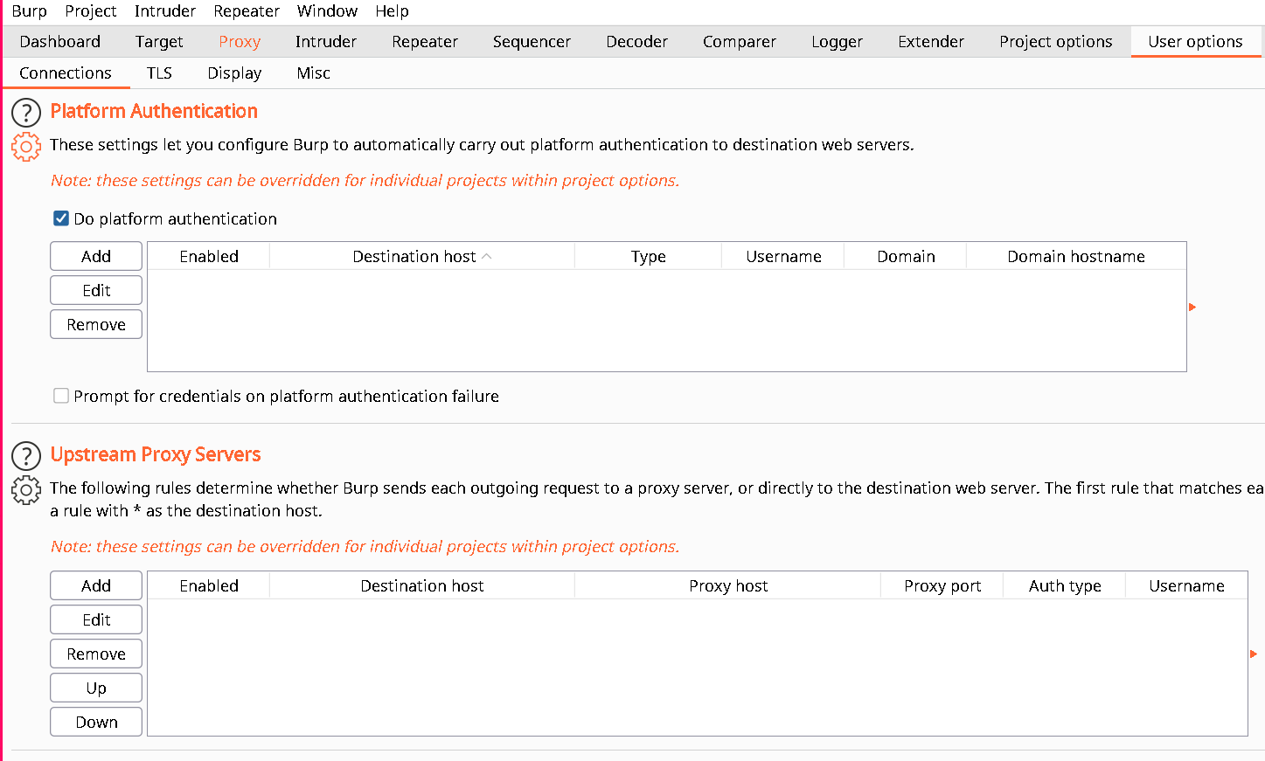Switch to the Target tab
Screen dimensions: 1265x761
click(x=159, y=41)
